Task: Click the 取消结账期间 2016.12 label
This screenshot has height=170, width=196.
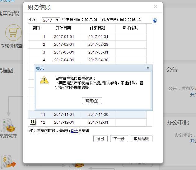Action: [121, 20]
